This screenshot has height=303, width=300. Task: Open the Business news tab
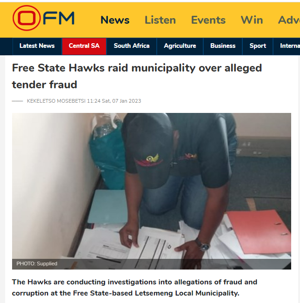pyautogui.click(x=223, y=46)
